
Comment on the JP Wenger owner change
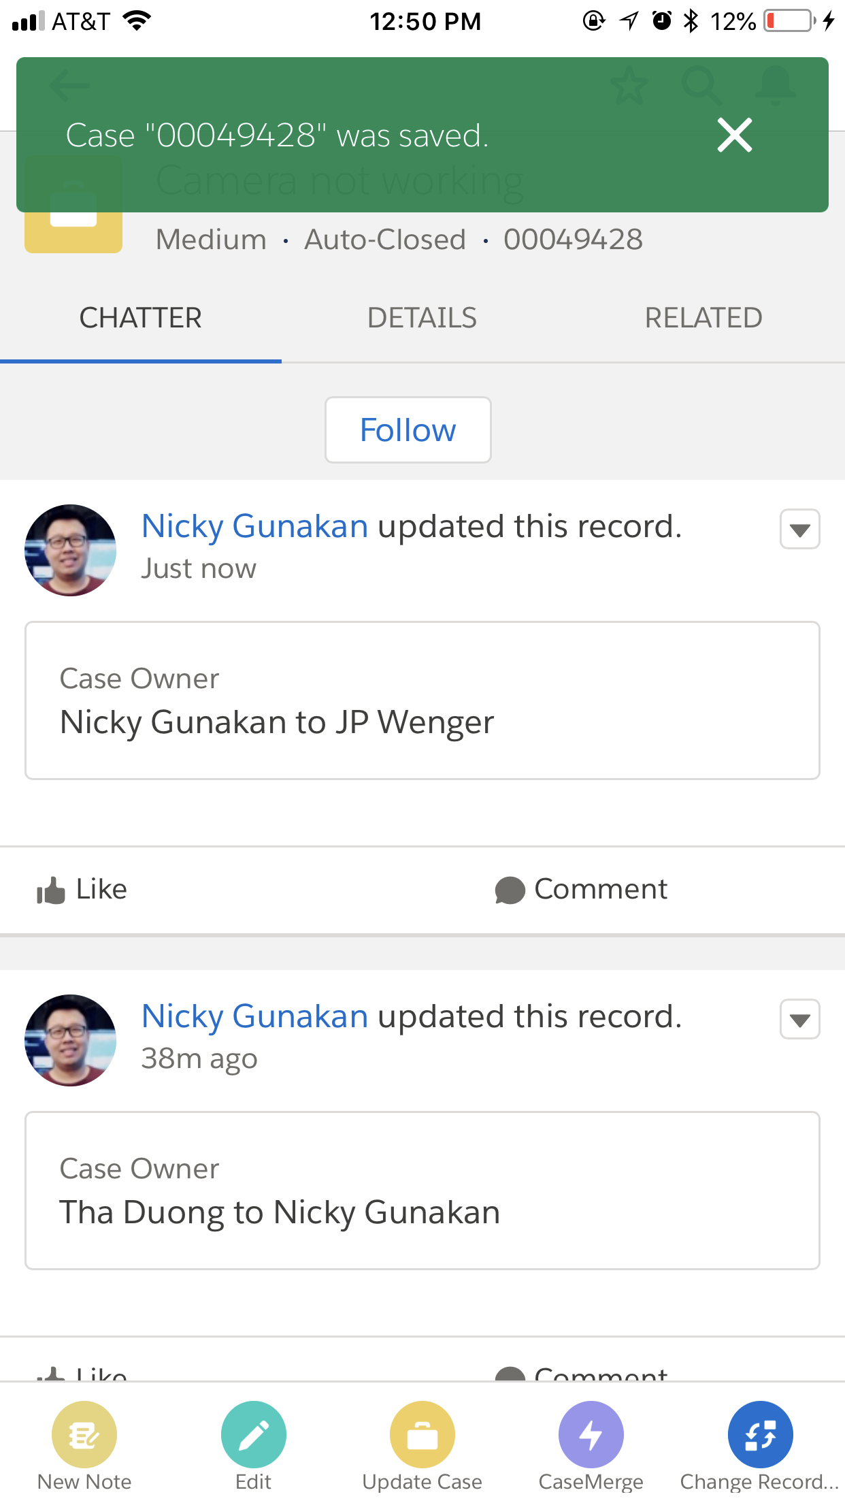pyautogui.click(x=582, y=890)
